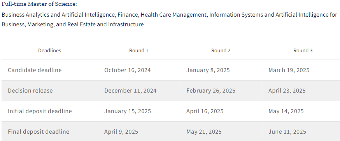340x141 pixels.
Task: Click the Initial deposit deadline row label
Action: click(x=40, y=111)
